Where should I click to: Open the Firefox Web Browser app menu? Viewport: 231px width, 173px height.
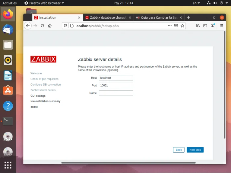pos(44,3)
